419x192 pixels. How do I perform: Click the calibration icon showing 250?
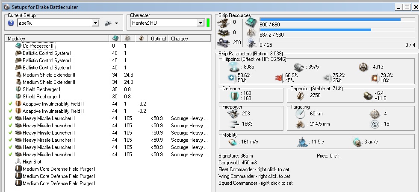pyautogui.click(x=223, y=42)
